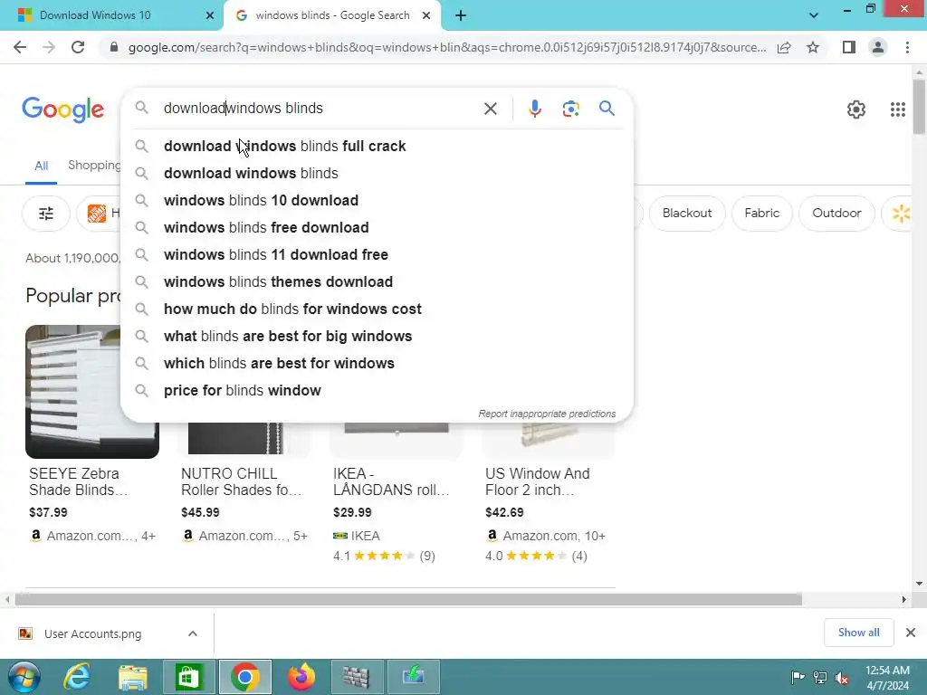View site information via the lock icon
The height and width of the screenshot is (695, 927).
coord(113,47)
